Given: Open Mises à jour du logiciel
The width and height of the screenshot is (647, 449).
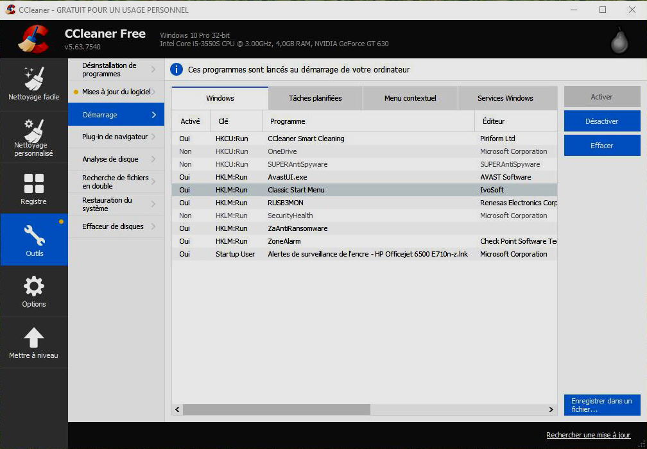Looking at the screenshot, I should (116, 92).
